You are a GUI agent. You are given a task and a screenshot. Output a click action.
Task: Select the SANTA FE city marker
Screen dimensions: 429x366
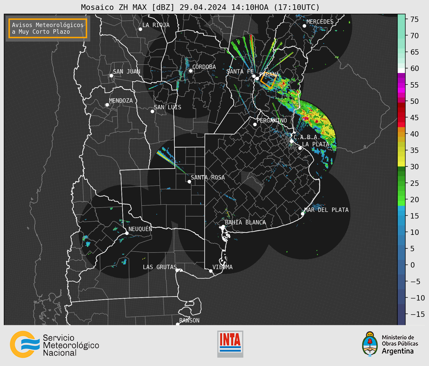(254, 76)
